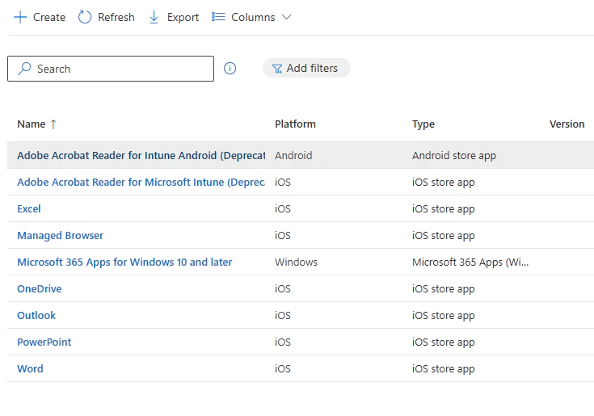This screenshot has height=416, width=594.
Task: Open the Excel app link
Action: click(29, 209)
